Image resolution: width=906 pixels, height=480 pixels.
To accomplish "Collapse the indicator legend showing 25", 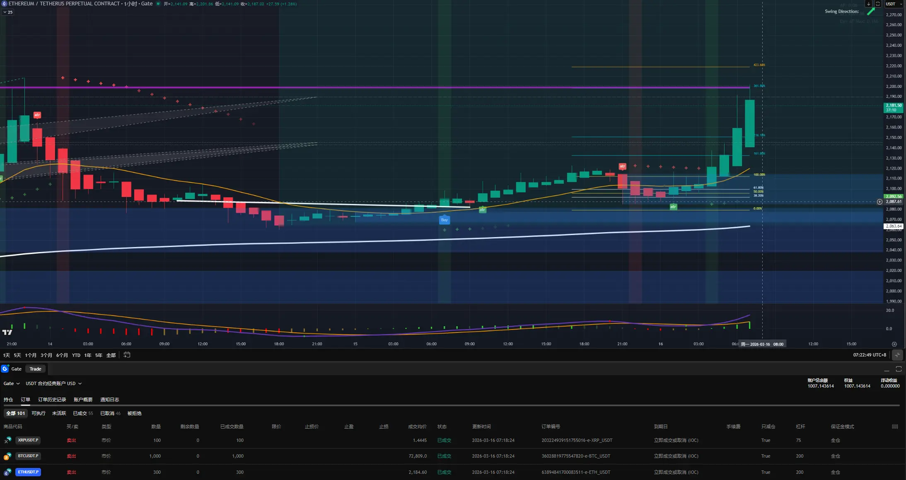I will pos(8,12).
